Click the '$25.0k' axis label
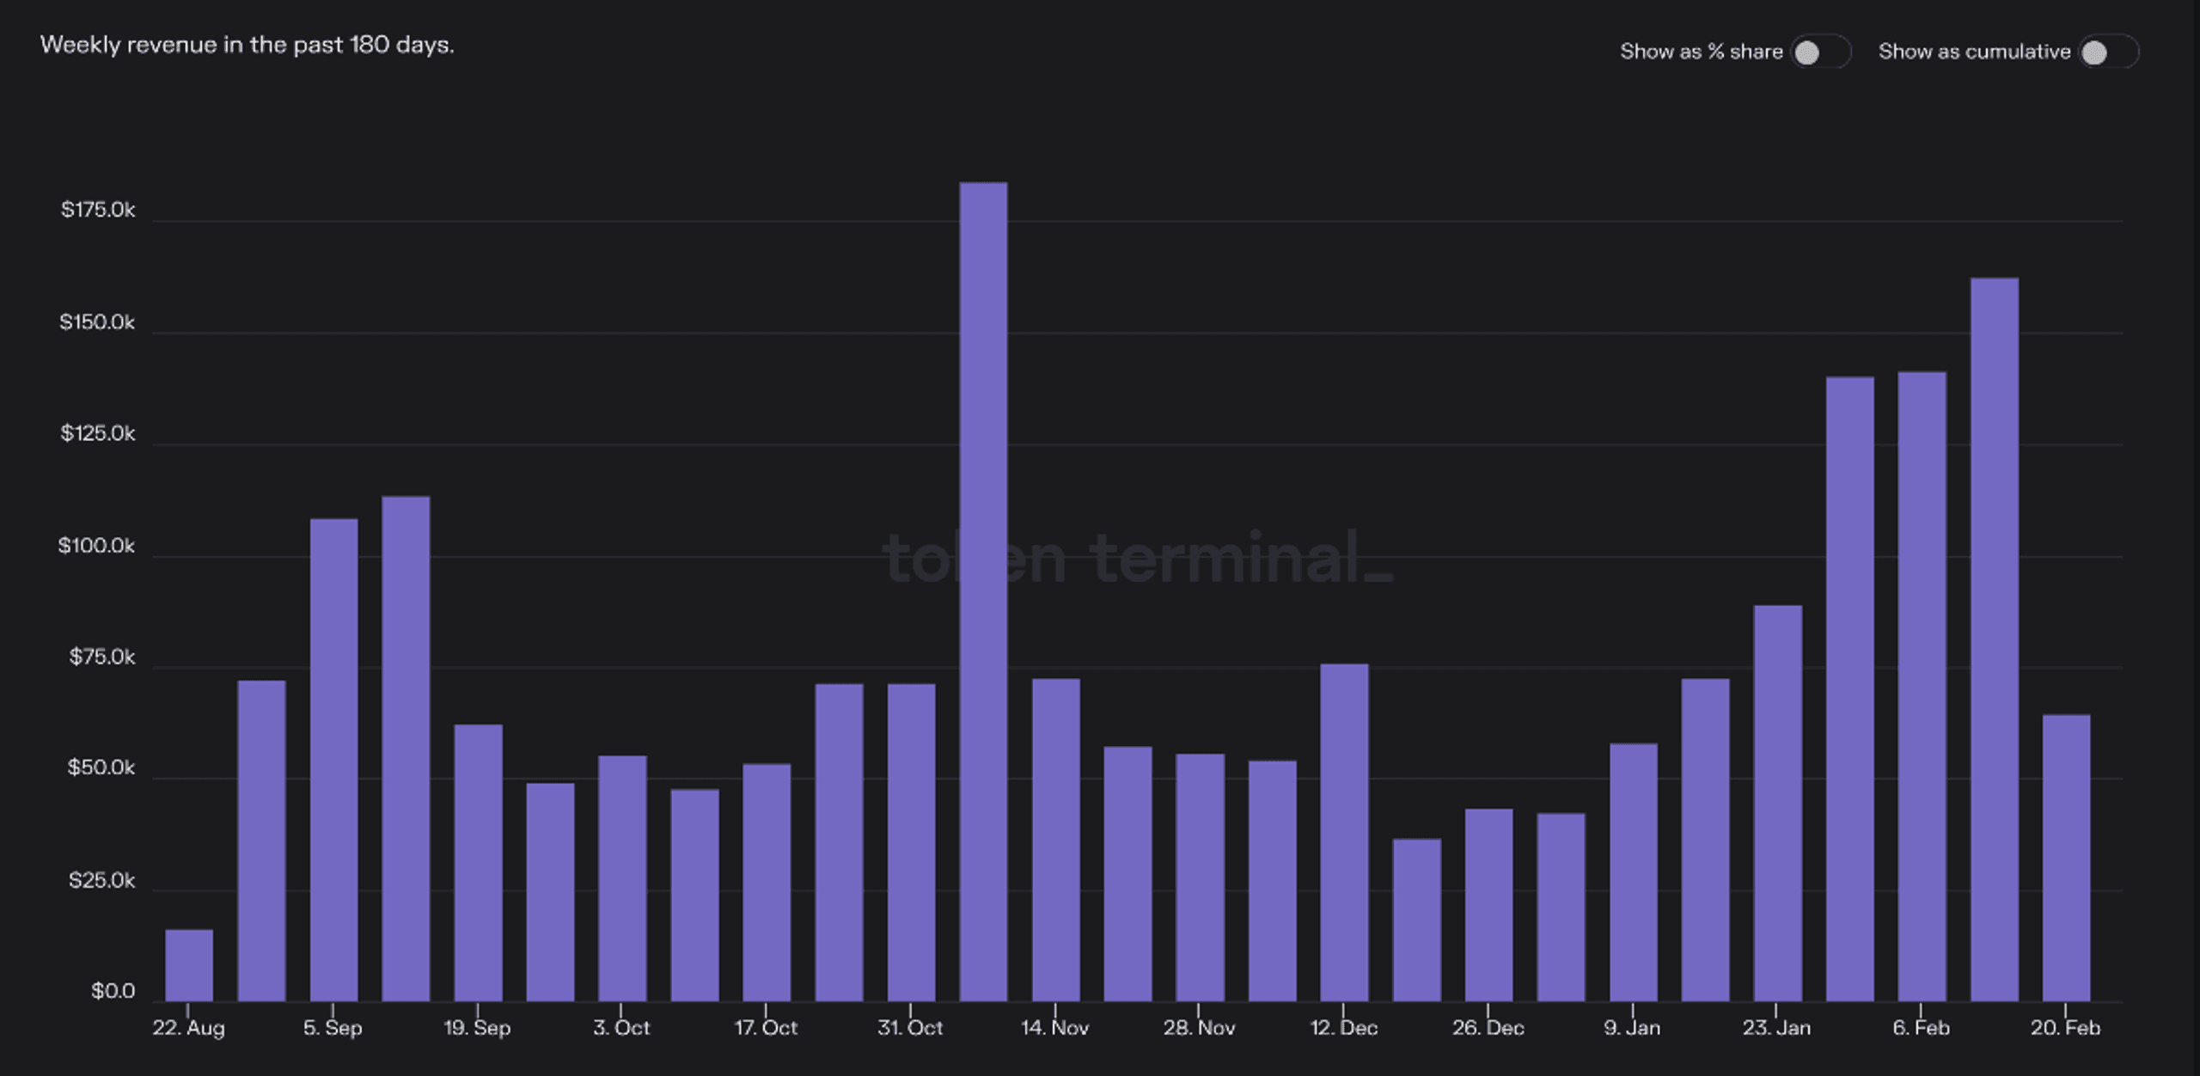The height and width of the screenshot is (1076, 2200). click(x=102, y=880)
